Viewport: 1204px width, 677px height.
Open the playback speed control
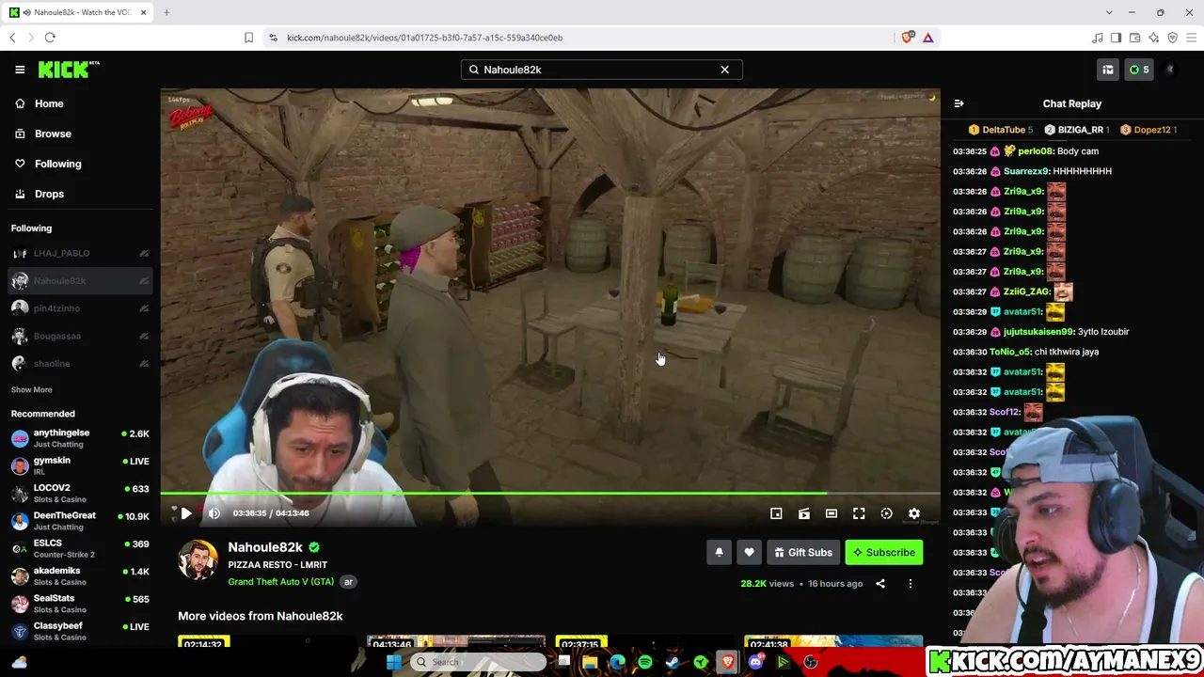click(886, 513)
